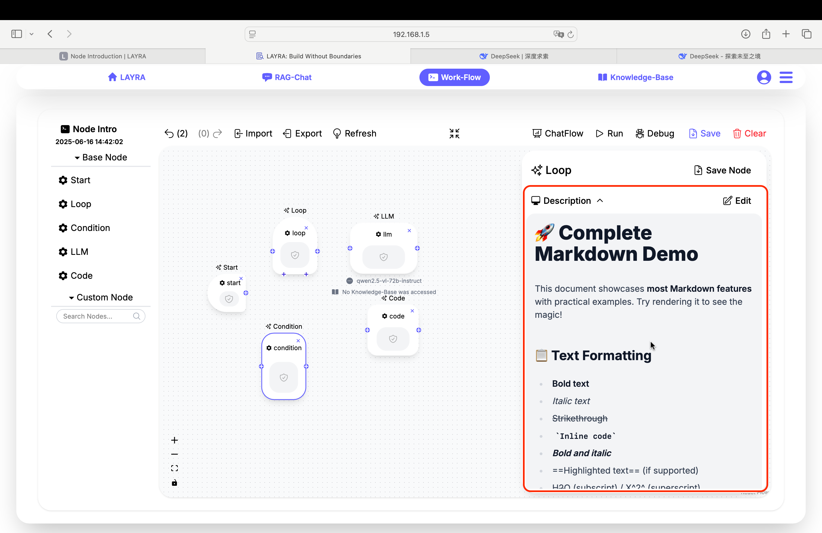Toggle the browser sidebar
This screenshot has width=822, height=533.
(17, 34)
